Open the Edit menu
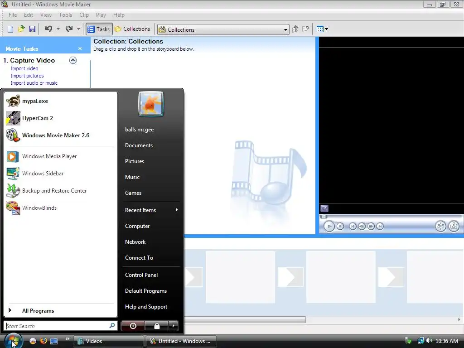 click(29, 15)
